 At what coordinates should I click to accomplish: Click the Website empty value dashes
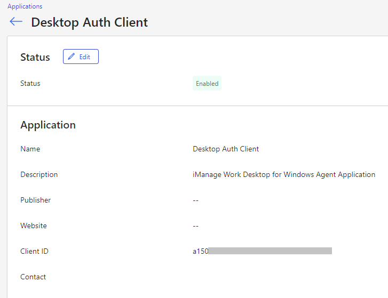[195, 226]
